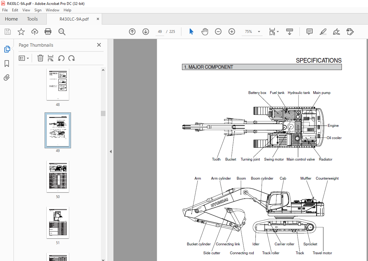Click the fit page scrolling mode icon
This screenshot has width=368, height=261.
tap(272, 32)
